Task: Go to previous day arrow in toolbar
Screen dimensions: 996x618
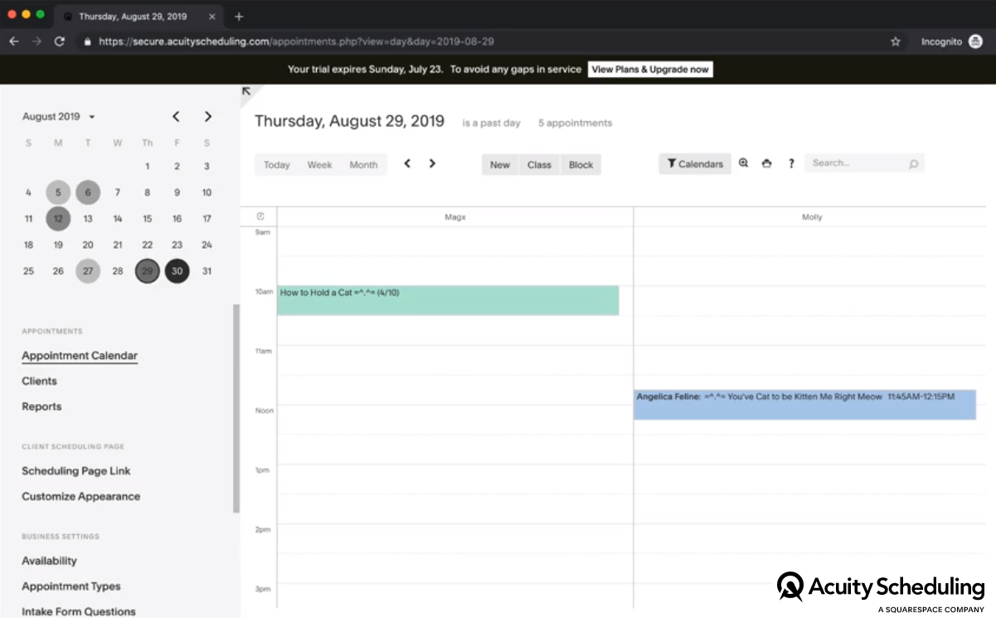Action: coord(407,163)
